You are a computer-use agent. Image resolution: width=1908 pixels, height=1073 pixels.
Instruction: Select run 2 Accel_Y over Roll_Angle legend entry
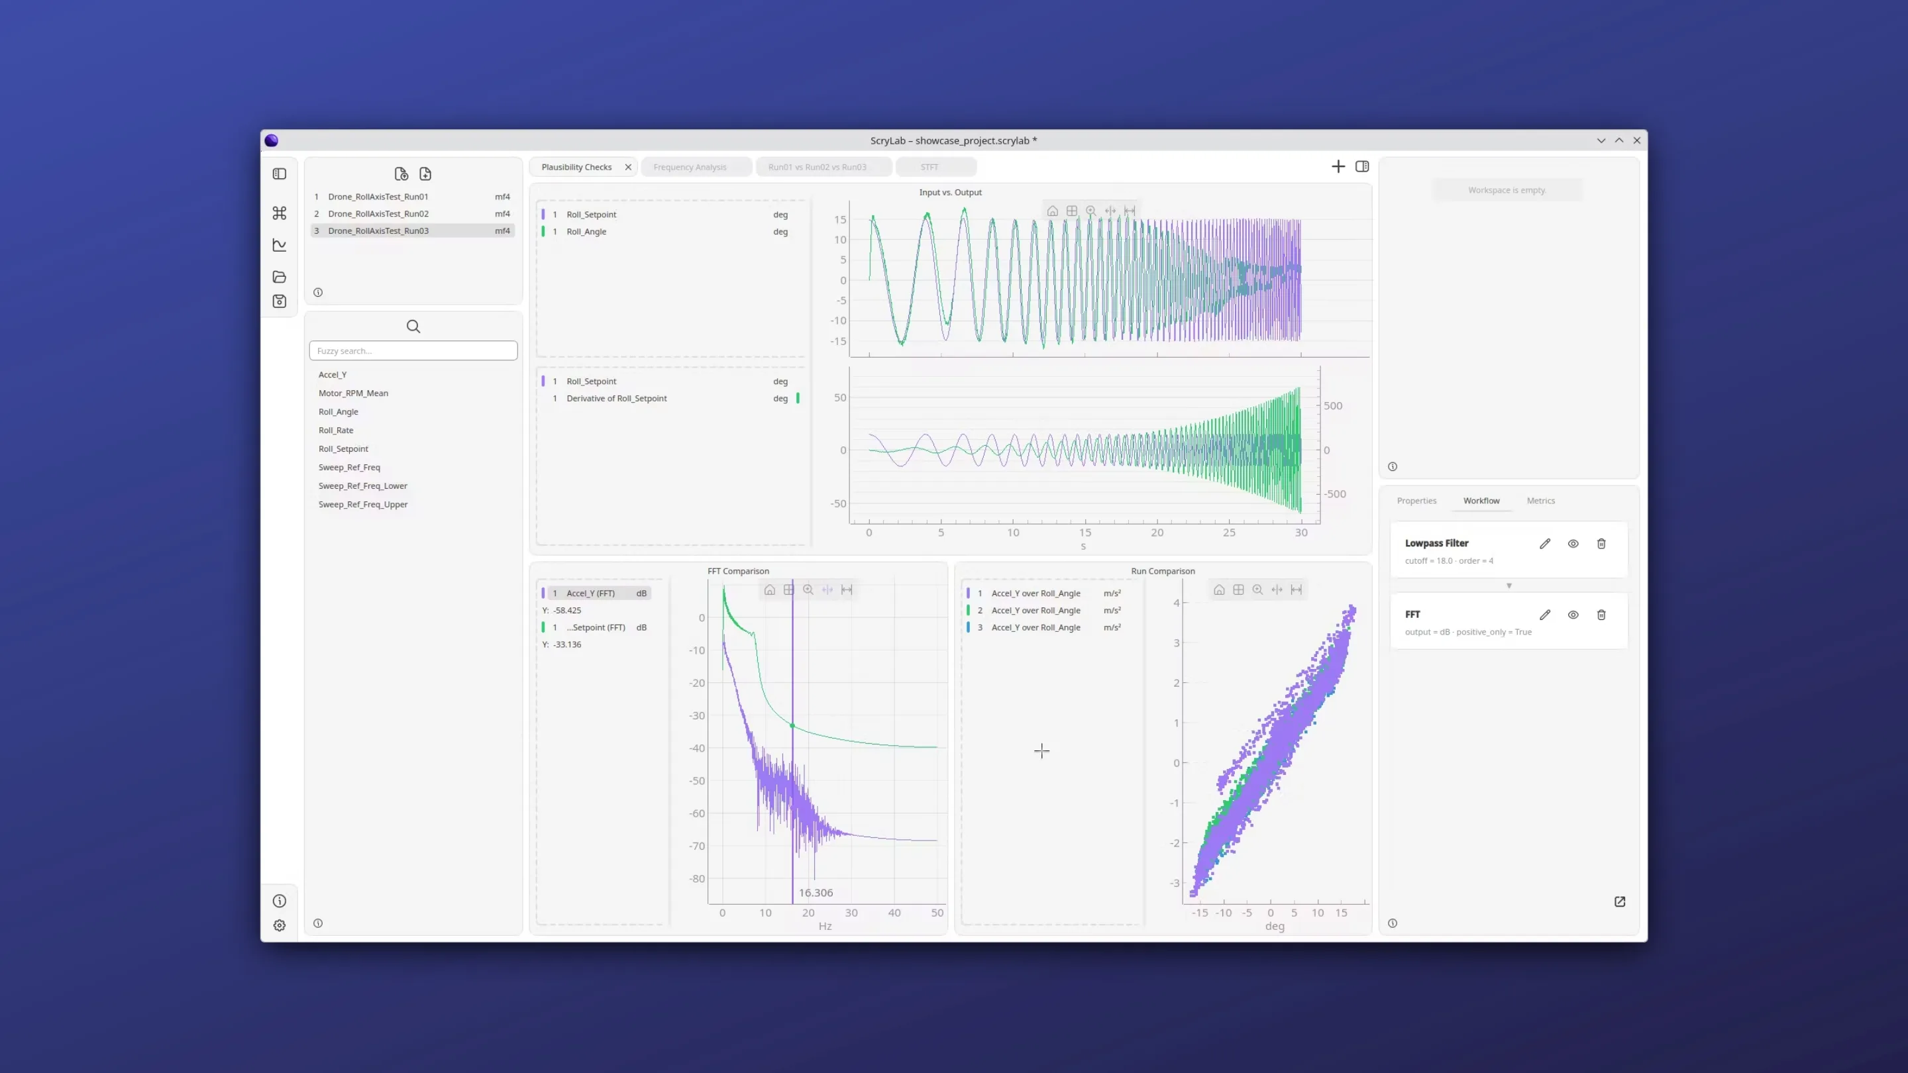click(x=1048, y=610)
